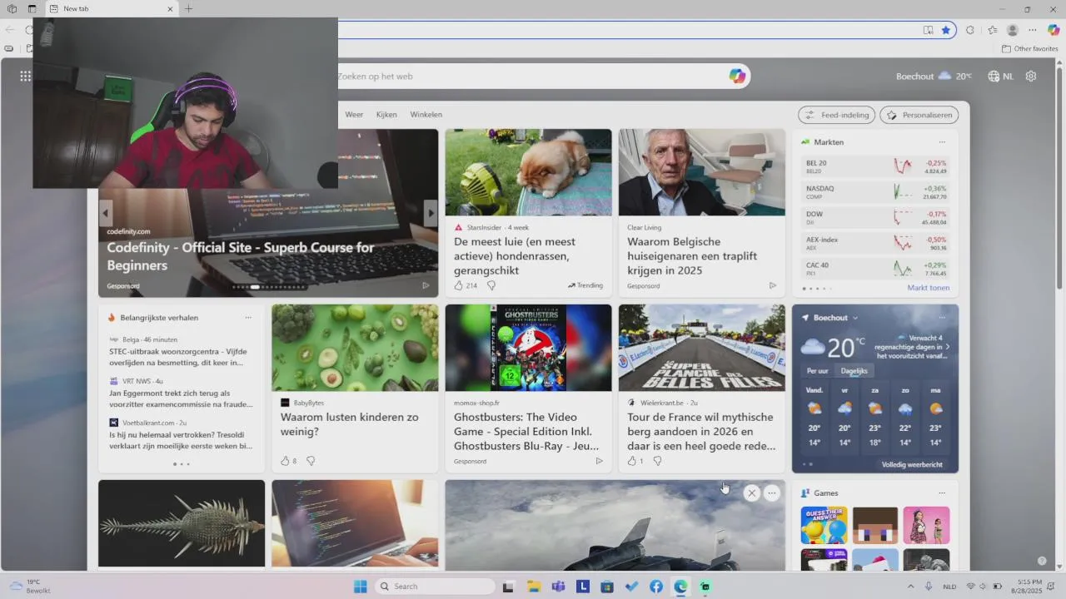Open the BEL 20 market row
1066x599 pixels.
[875, 166]
